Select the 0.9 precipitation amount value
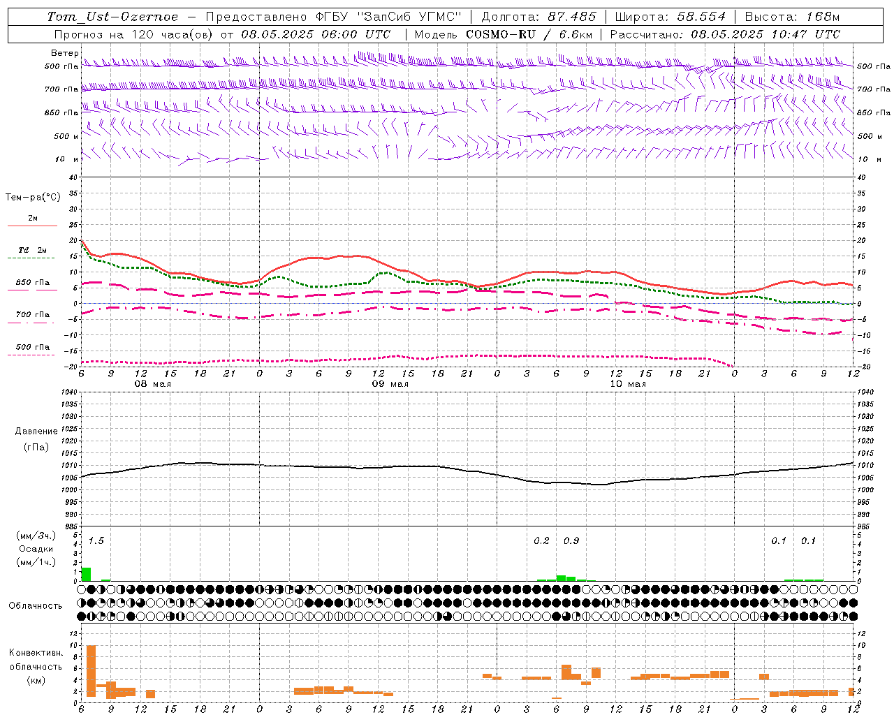Viewport: 894px width, 715px height. pyautogui.click(x=571, y=541)
